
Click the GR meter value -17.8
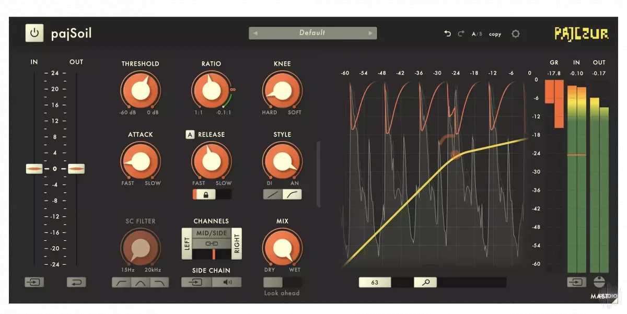click(x=554, y=73)
